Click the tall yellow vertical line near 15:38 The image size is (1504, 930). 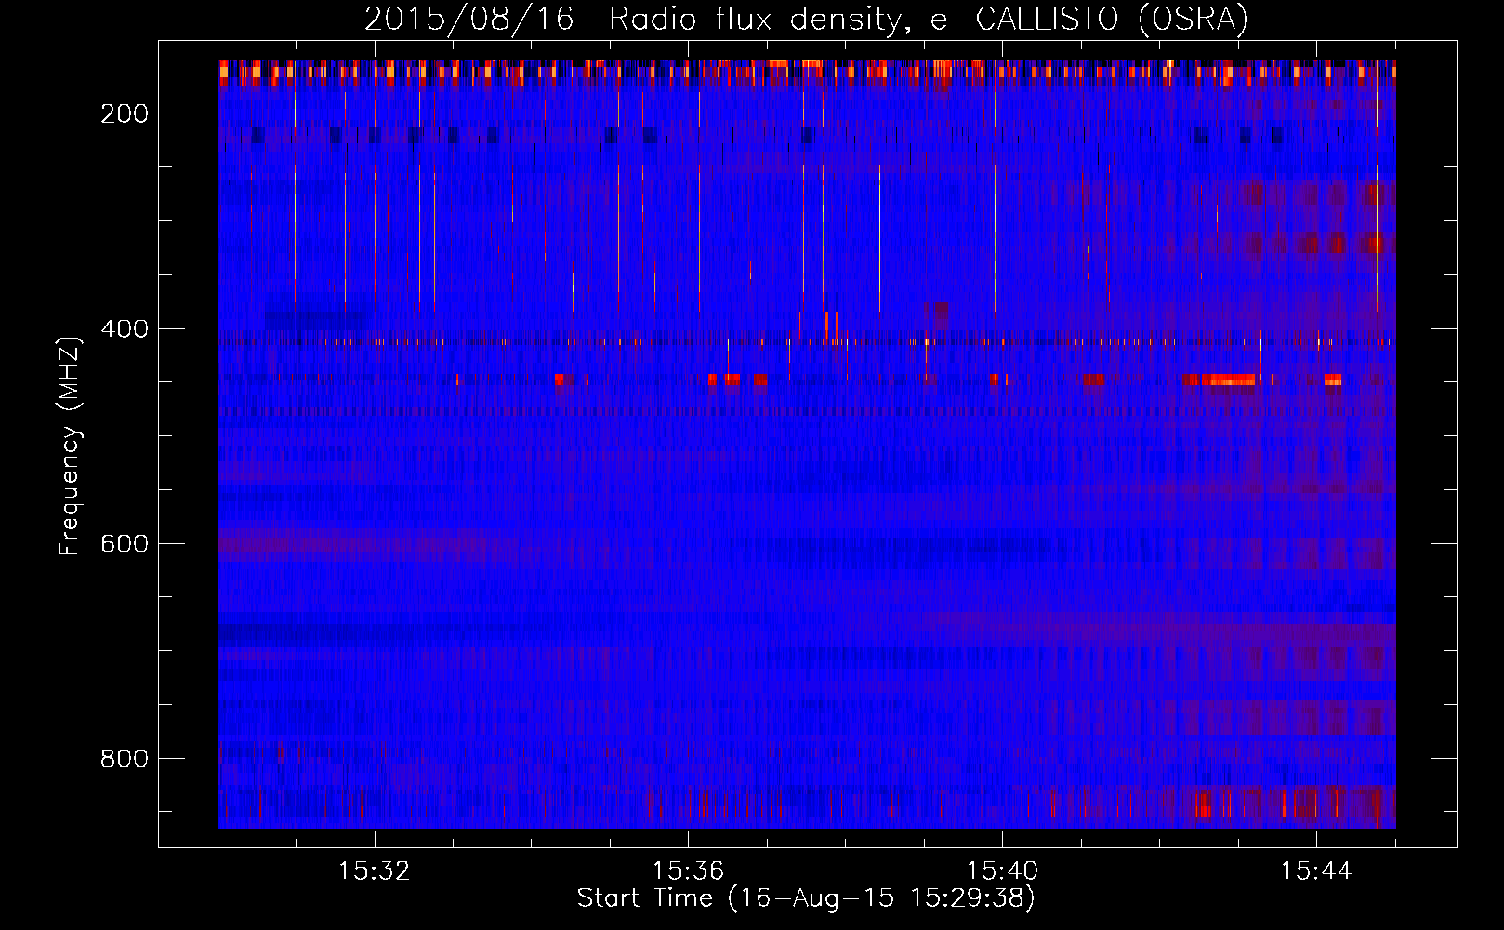(x=879, y=242)
